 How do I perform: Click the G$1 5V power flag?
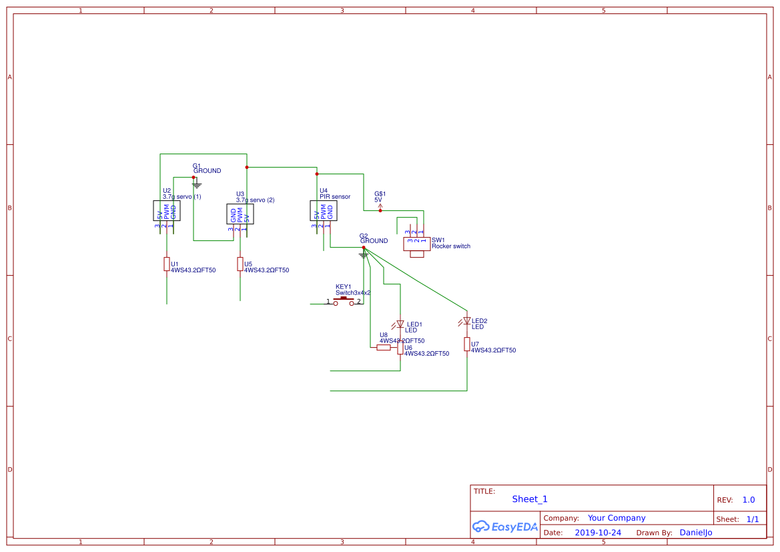pyautogui.click(x=380, y=207)
